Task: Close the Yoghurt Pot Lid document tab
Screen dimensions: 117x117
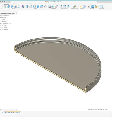Action: coord(96,2)
